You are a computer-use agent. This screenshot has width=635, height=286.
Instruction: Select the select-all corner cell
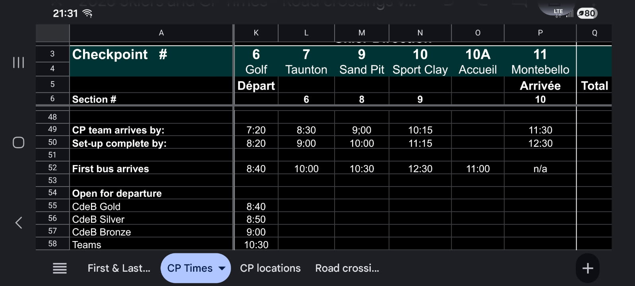pyautogui.click(x=52, y=33)
